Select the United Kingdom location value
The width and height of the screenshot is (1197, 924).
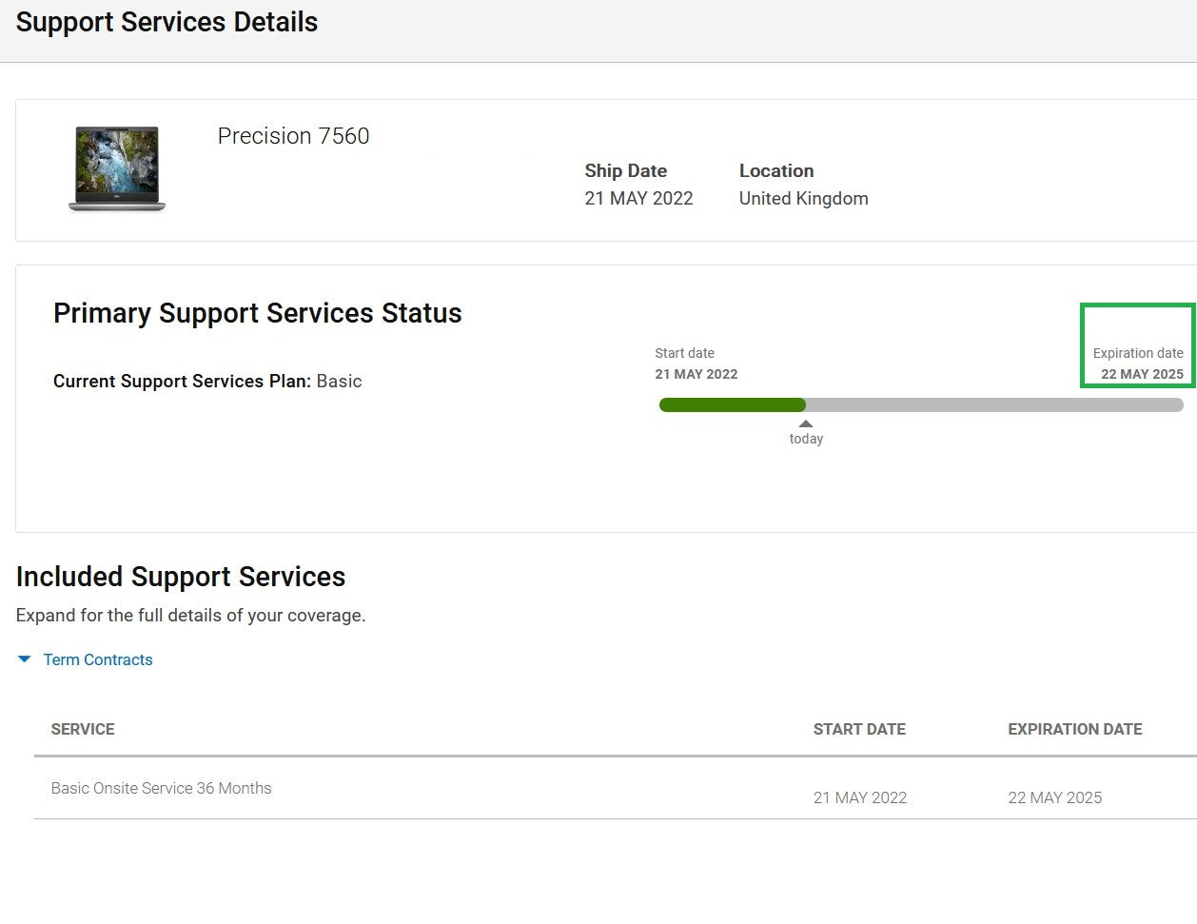[803, 198]
